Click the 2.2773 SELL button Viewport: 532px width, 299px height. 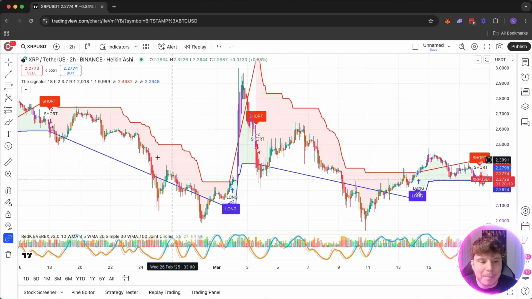pos(32,70)
